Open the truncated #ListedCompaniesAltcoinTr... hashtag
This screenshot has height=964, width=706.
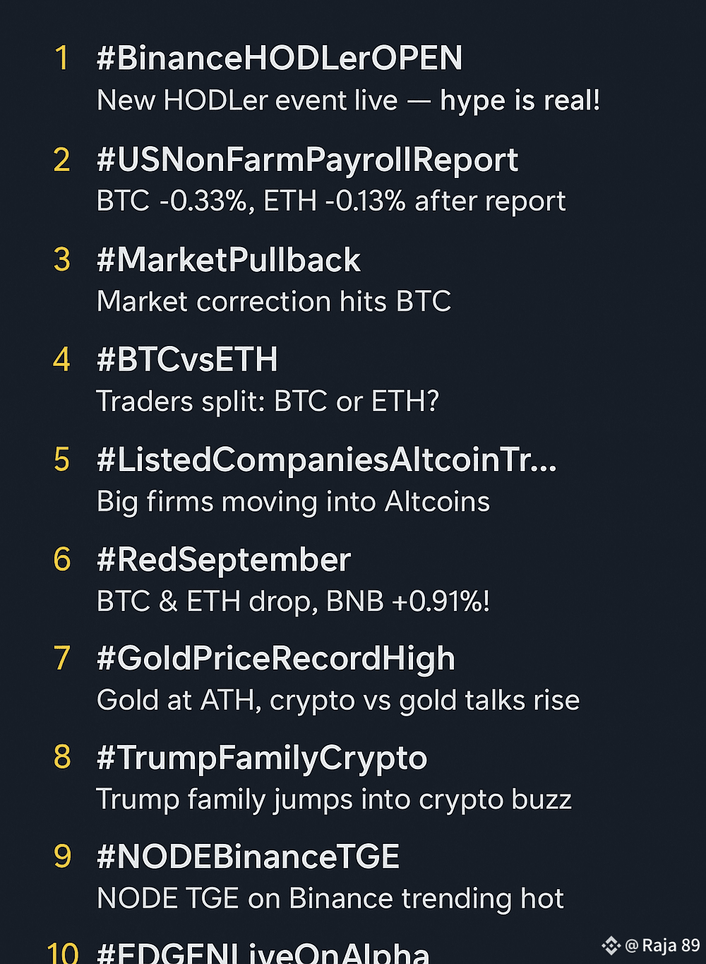[327, 460]
